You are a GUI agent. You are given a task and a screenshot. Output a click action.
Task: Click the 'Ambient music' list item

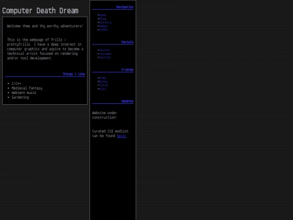coord(24,93)
